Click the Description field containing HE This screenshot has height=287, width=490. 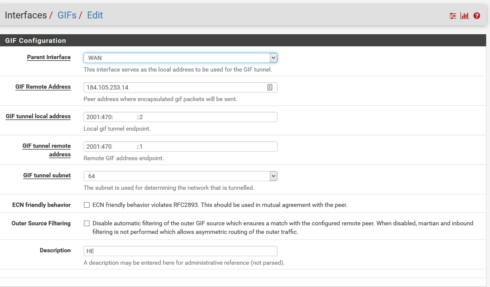click(x=180, y=251)
